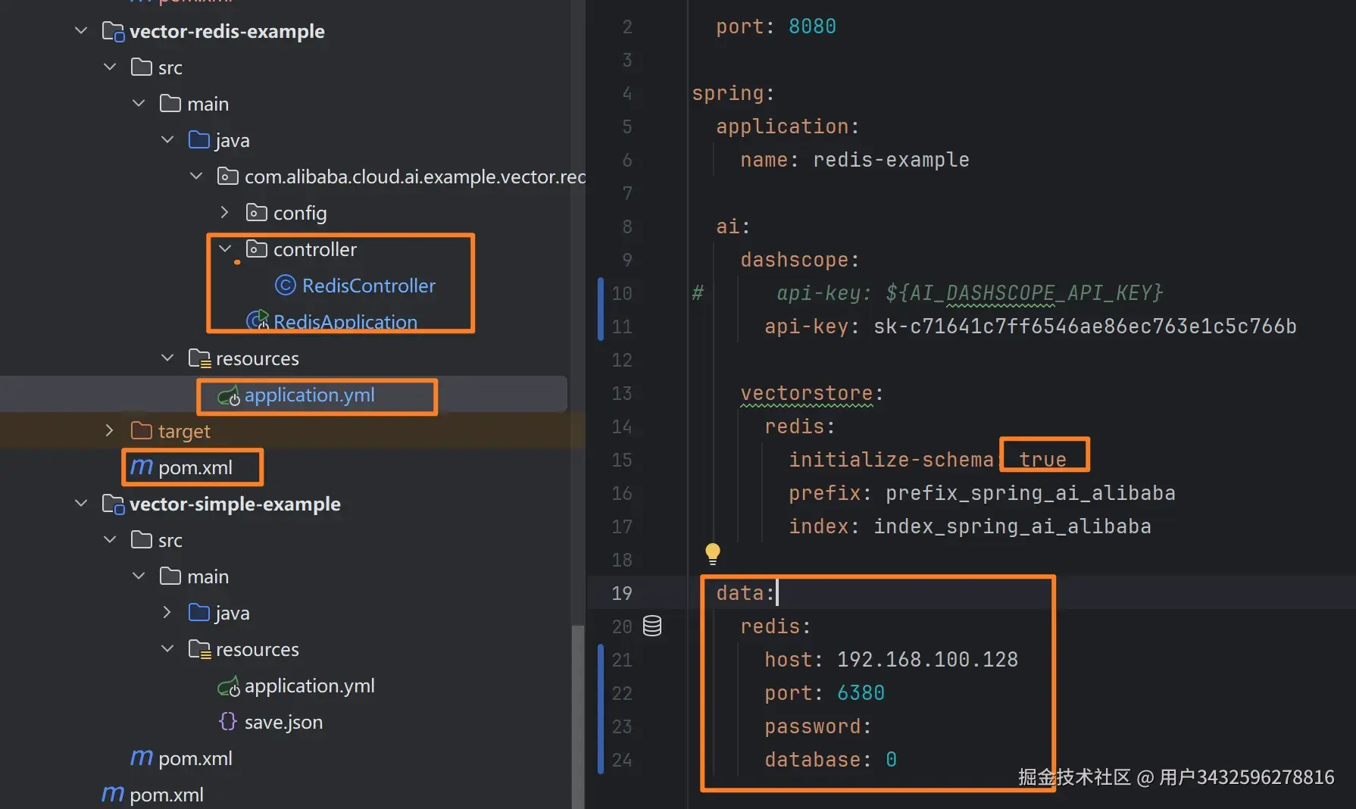Click the vector-redis-example module folder icon

[x=113, y=32]
